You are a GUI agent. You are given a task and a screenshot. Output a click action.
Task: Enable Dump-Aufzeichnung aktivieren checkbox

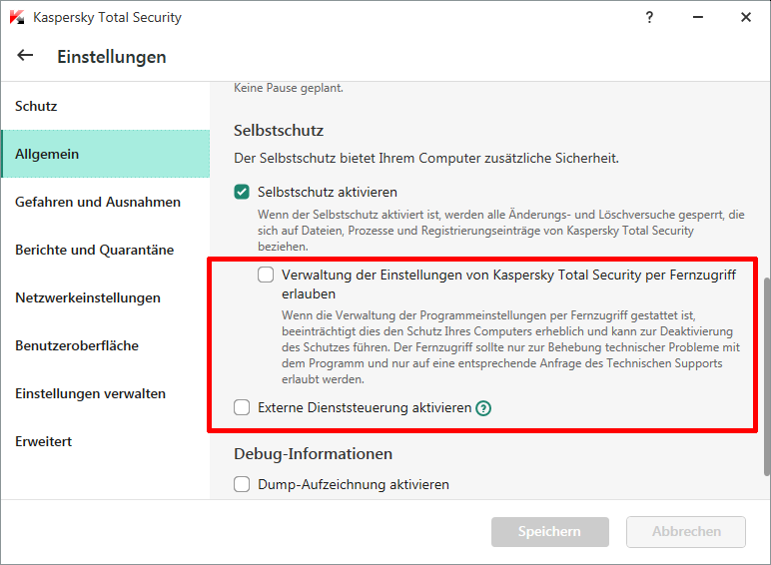coord(242,484)
